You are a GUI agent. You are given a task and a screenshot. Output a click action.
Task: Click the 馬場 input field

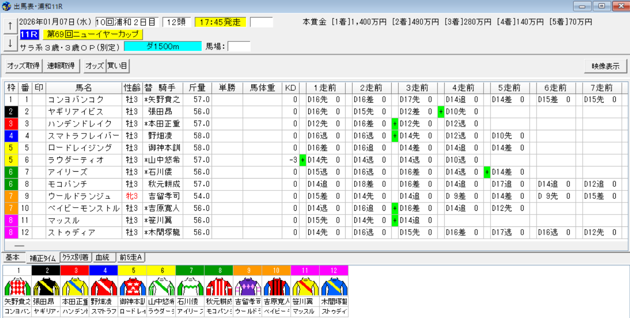click(x=239, y=46)
